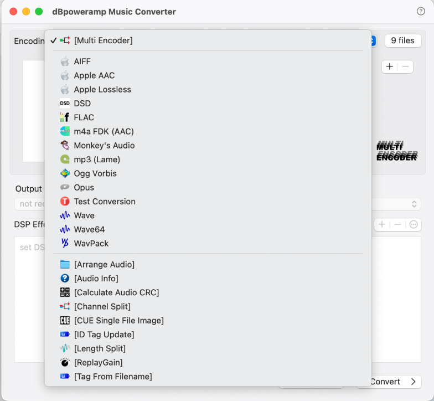The height and width of the screenshot is (401, 434).
Task: Select FLAC as the encoder
Action: tap(208, 117)
